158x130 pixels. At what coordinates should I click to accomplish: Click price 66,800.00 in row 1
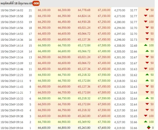pyautogui.click(x=64, y=128)
